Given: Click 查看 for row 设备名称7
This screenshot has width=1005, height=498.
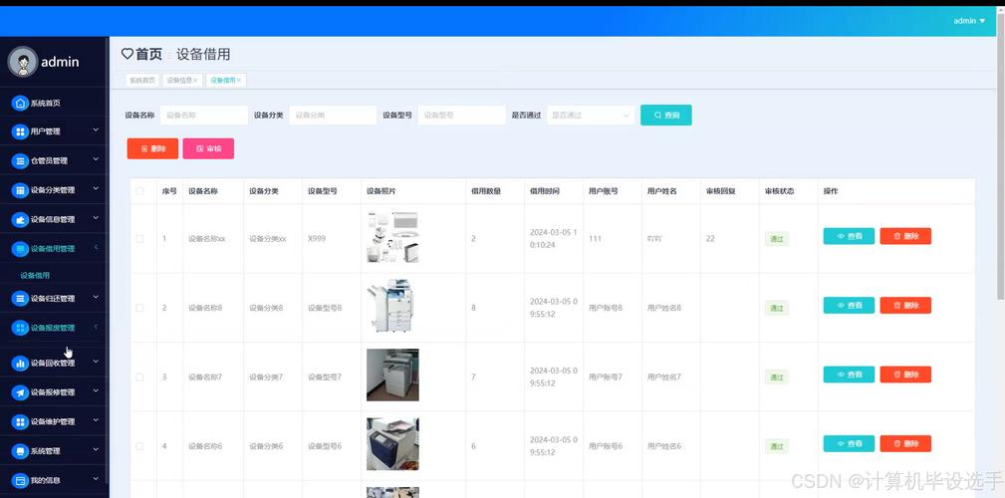Looking at the screenshot, I should tap(849, 374).
